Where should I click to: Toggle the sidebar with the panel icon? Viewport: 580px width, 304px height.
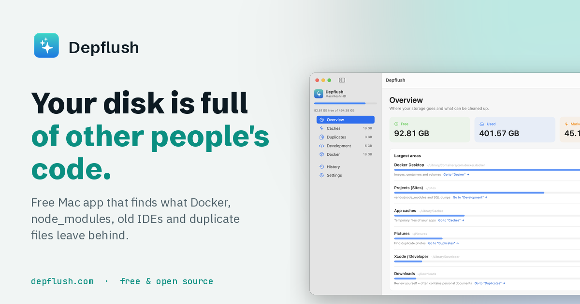coord(342,80)
